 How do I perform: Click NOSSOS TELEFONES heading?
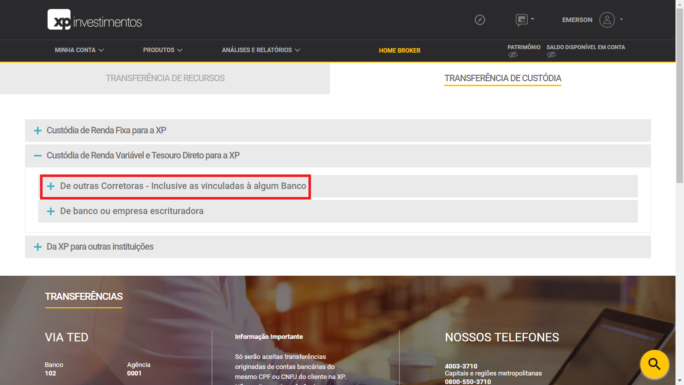coord(502,337)
